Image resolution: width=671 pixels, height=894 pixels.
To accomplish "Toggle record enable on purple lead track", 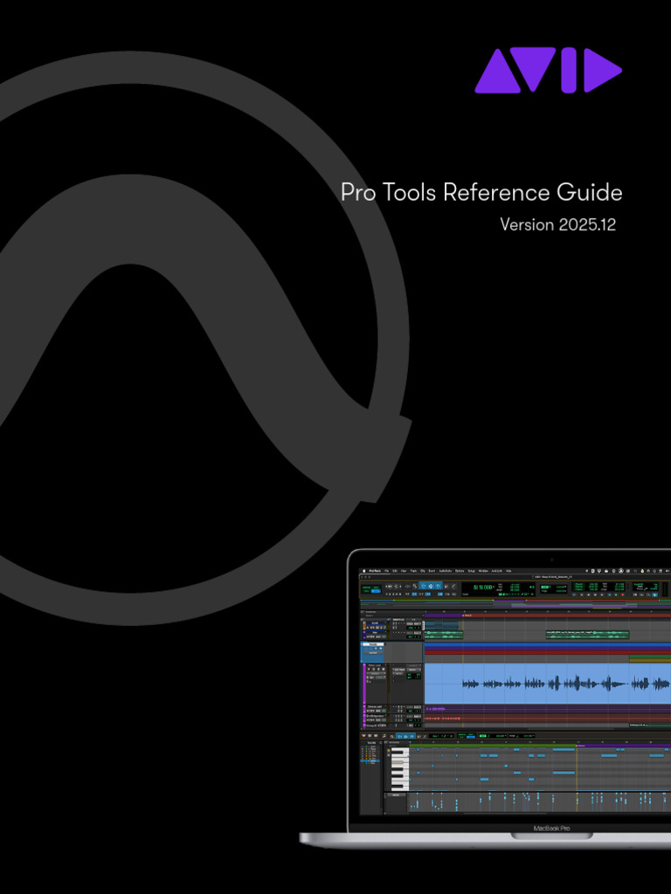I will [x=370, y=670].
